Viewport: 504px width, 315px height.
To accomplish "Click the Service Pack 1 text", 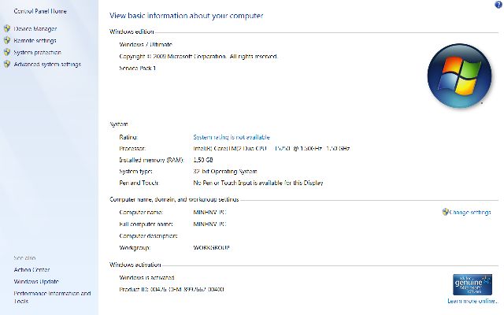I will tap(137, 69).
